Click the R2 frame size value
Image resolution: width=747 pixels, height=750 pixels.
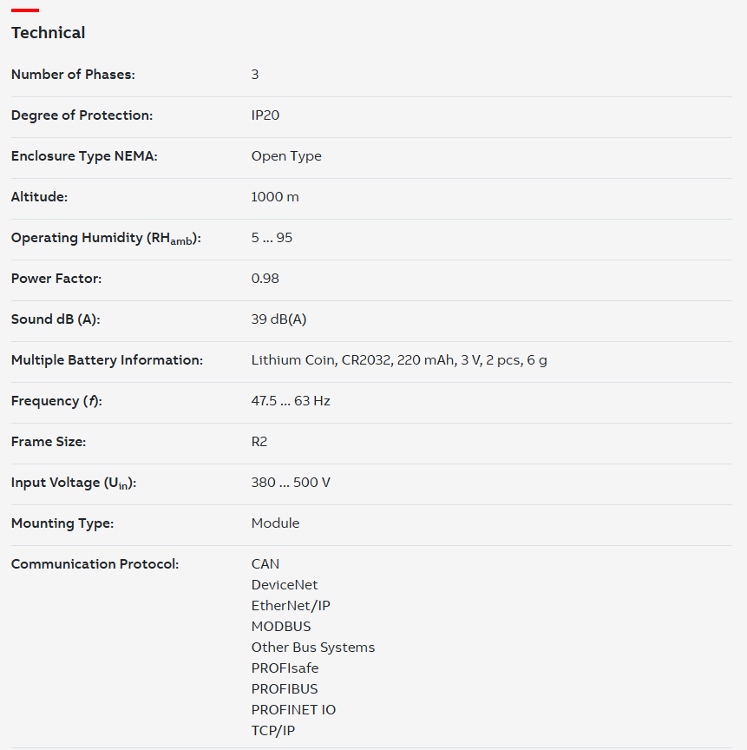(259, 442)
